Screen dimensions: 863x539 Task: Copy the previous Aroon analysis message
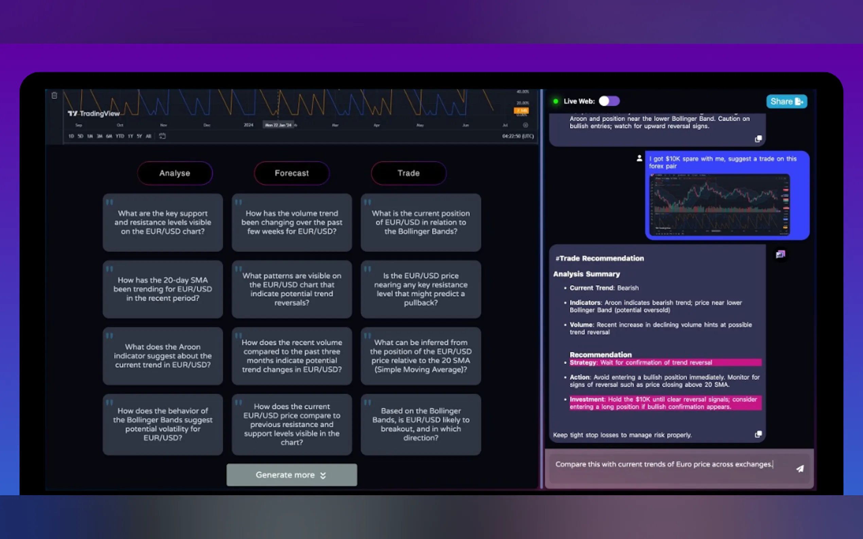click(758, 139)
